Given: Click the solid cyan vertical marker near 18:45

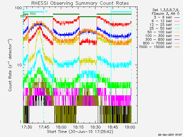Looking at the screenshot, I should (111, 65).
